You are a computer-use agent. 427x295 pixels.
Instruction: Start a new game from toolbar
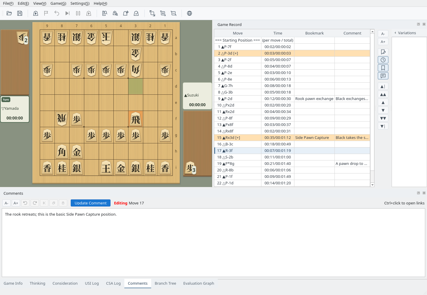[36, 13]
